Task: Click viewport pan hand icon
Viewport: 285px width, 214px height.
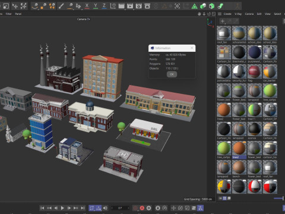Action: [x=199, y=14]
